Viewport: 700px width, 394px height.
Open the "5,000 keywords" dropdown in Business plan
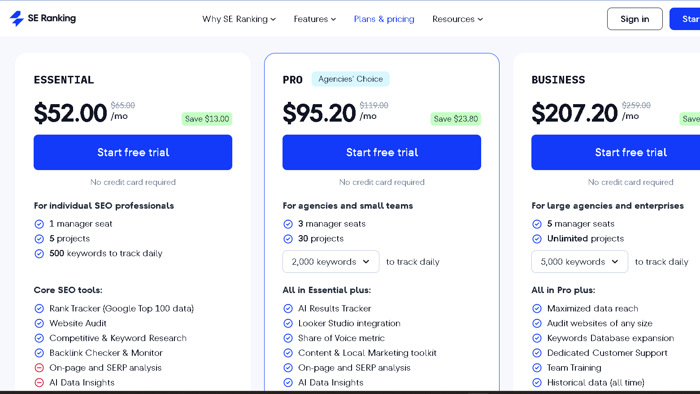pyautogui.click(x=579, y=262)
